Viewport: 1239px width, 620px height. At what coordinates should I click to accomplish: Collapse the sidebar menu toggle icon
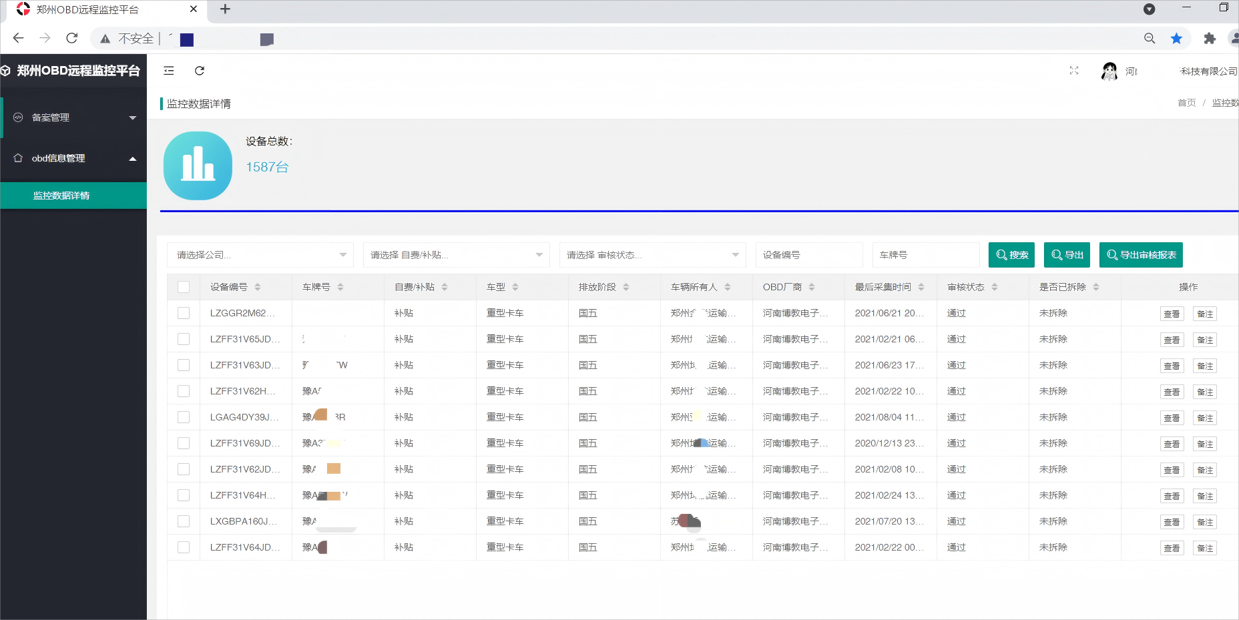[x=169, y=71]
